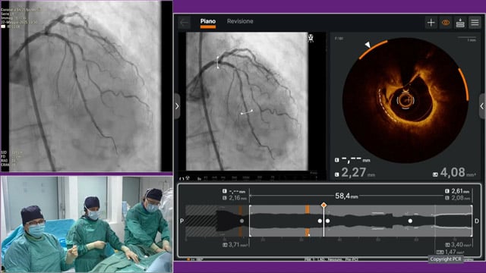The image size is (486, 273).
Task: Click the patient orientation figure icon
Action: (x=311, y=38)
